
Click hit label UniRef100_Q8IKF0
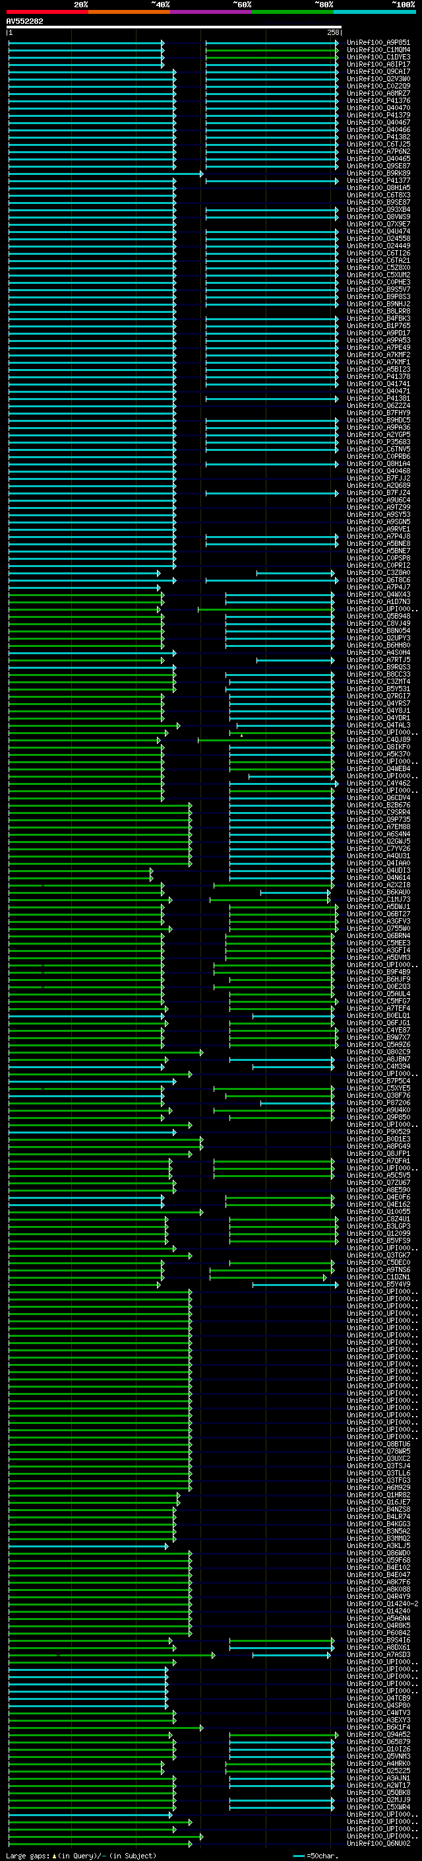click(x=378, y=747)
